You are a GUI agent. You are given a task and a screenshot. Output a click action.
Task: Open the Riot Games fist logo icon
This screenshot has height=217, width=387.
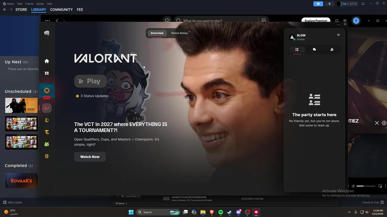click(47, 33)
